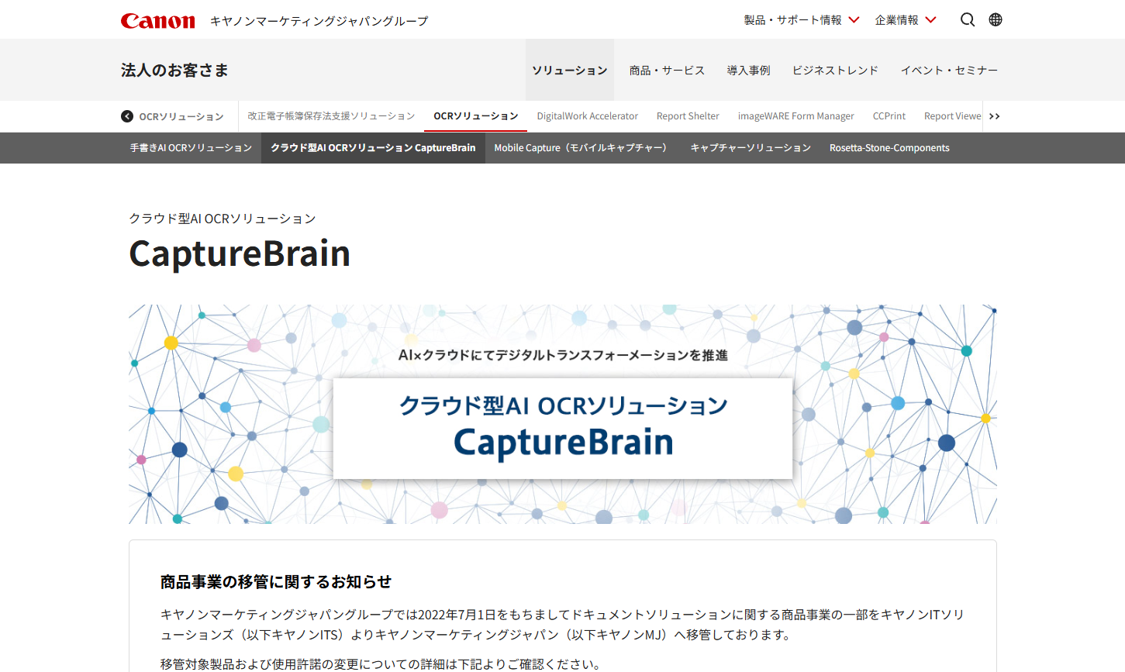This screenshot has width=1125, height=672.
Task: Click the CaptureBrain page title
Action: pos(240,253)
